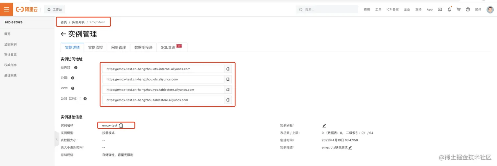Open the 工单 menu
This screenshot has height=166, width=497.
[x=378, y=10]
